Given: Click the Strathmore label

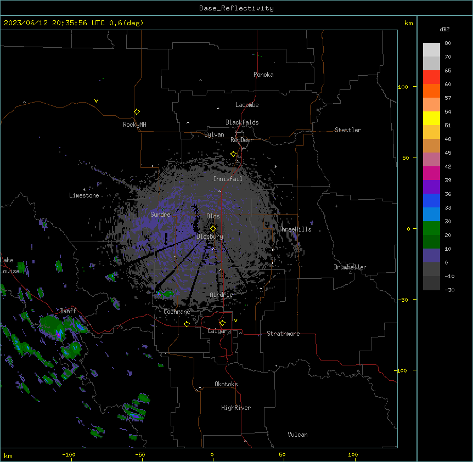Looking at the screenshot, I should pyautogui.click(x=283, y=334).
